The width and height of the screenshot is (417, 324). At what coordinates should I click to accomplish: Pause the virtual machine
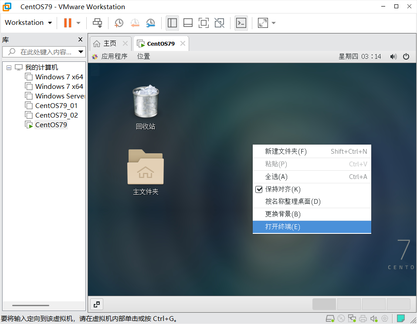(x=68, y=23)
